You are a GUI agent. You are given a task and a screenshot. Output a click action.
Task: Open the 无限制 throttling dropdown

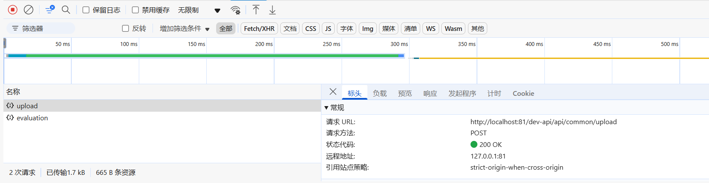point(199,10)
